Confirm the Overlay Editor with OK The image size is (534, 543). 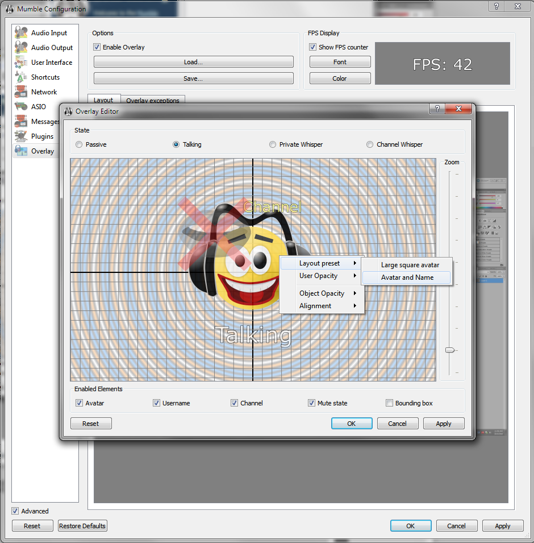click(x=352, y=424)
